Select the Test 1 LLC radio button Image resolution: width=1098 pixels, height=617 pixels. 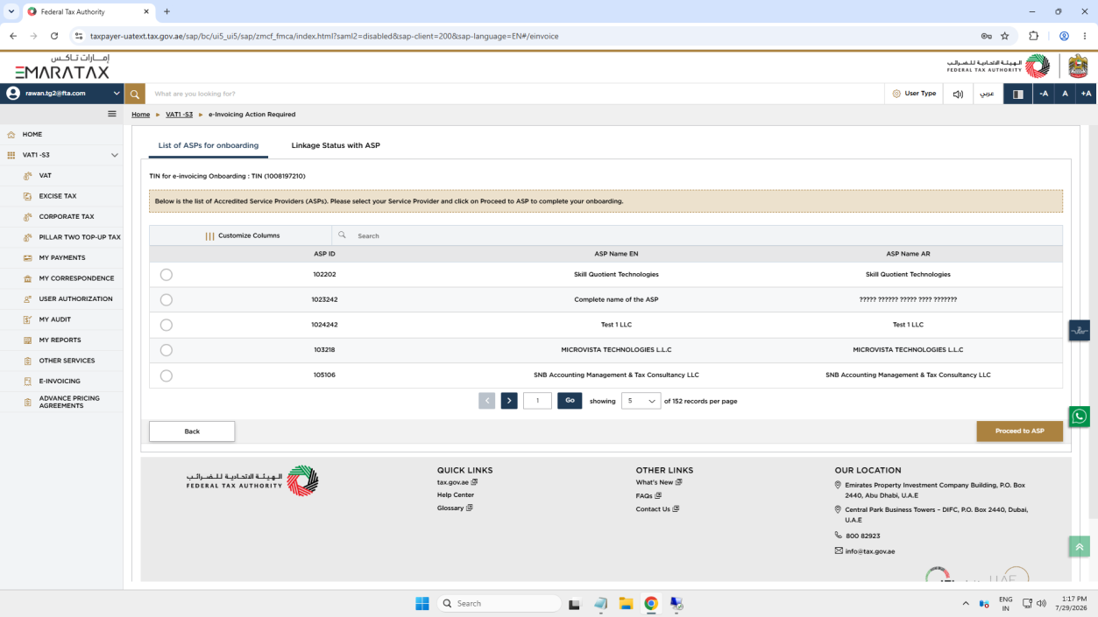pos(166,325)
